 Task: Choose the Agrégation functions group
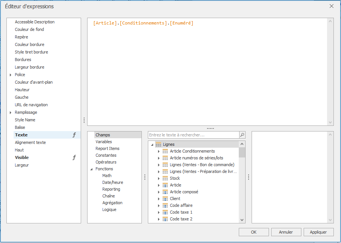(x=112, y=203)
